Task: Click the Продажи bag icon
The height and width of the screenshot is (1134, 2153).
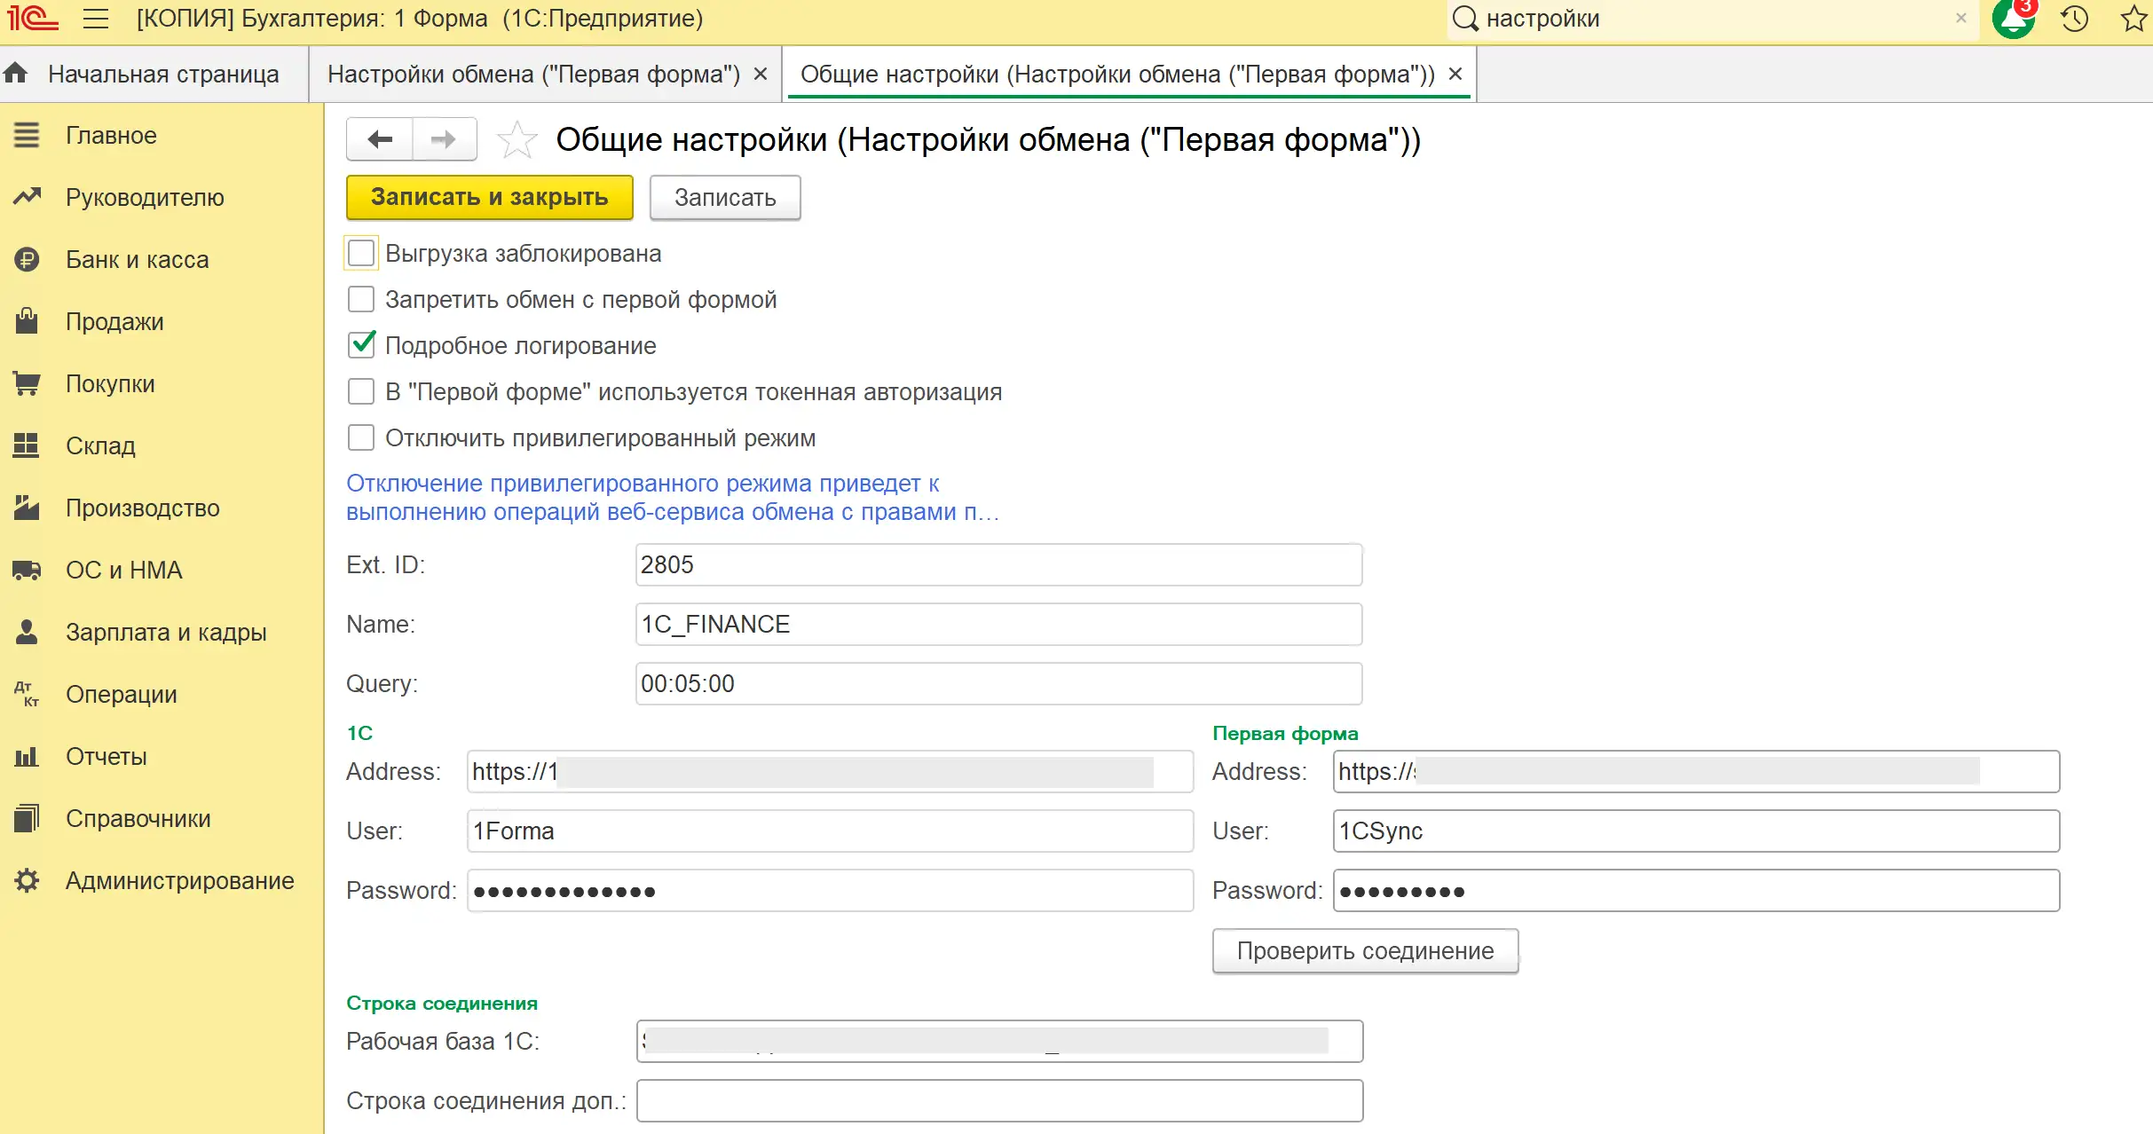Action: 27,321
